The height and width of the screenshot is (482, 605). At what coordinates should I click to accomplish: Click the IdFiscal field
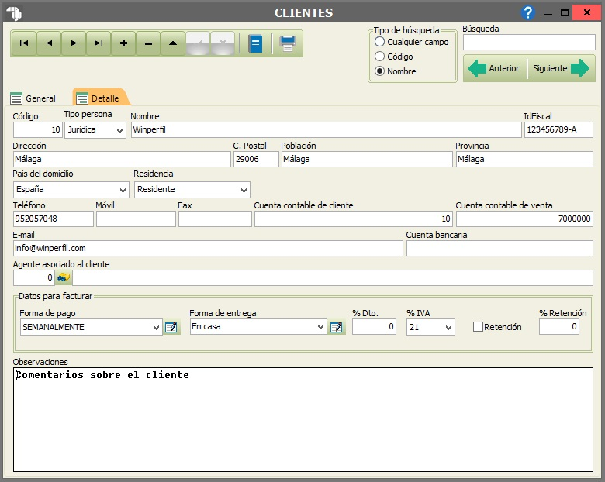click(x=558, y=129)
